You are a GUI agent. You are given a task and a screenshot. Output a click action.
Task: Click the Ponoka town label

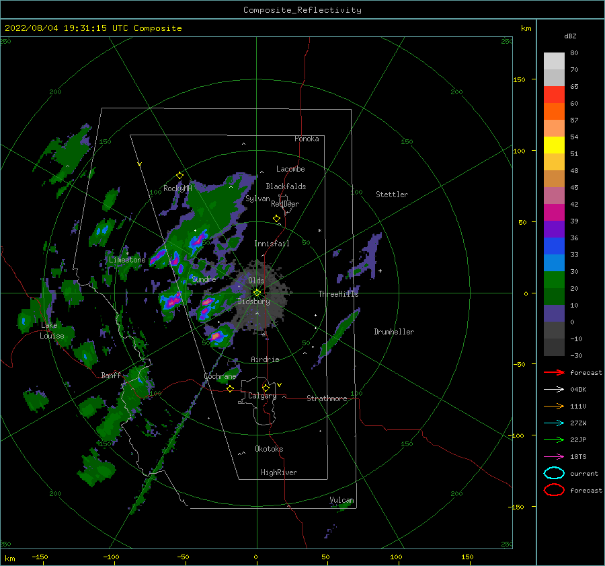coord(307,139)
